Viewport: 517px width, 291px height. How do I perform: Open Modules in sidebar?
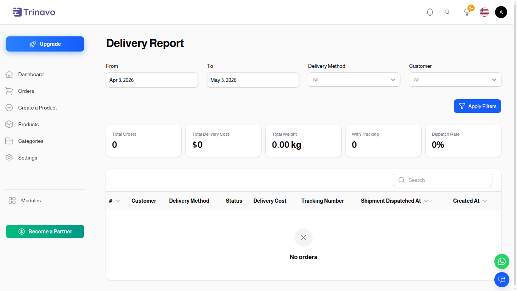(x=31, y=200)
